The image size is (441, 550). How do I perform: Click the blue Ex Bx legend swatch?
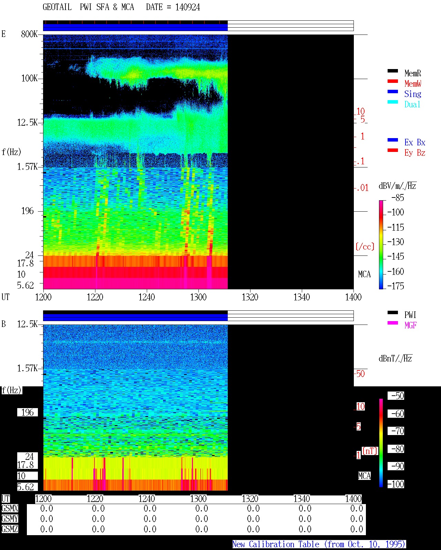pyautogui.click(x=393, y=140)
